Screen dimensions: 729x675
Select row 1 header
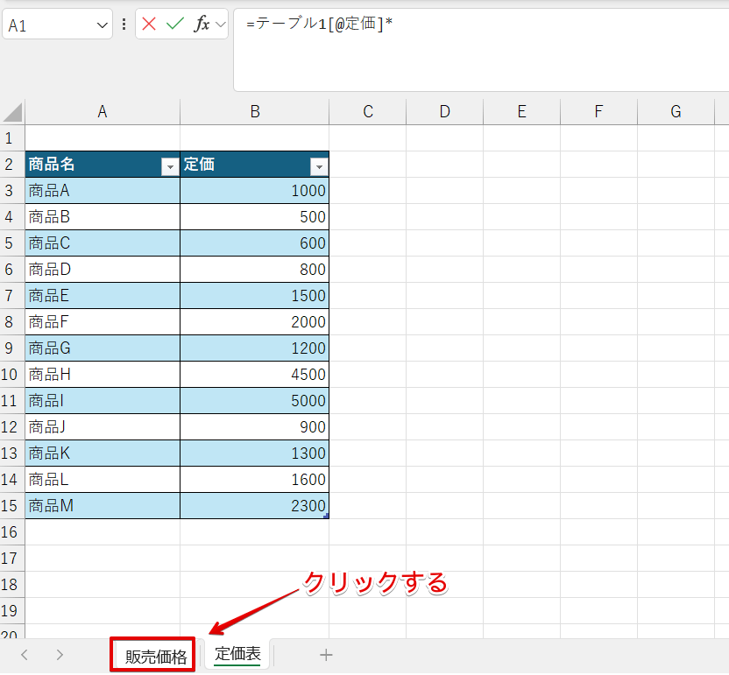tap(12, 138)
